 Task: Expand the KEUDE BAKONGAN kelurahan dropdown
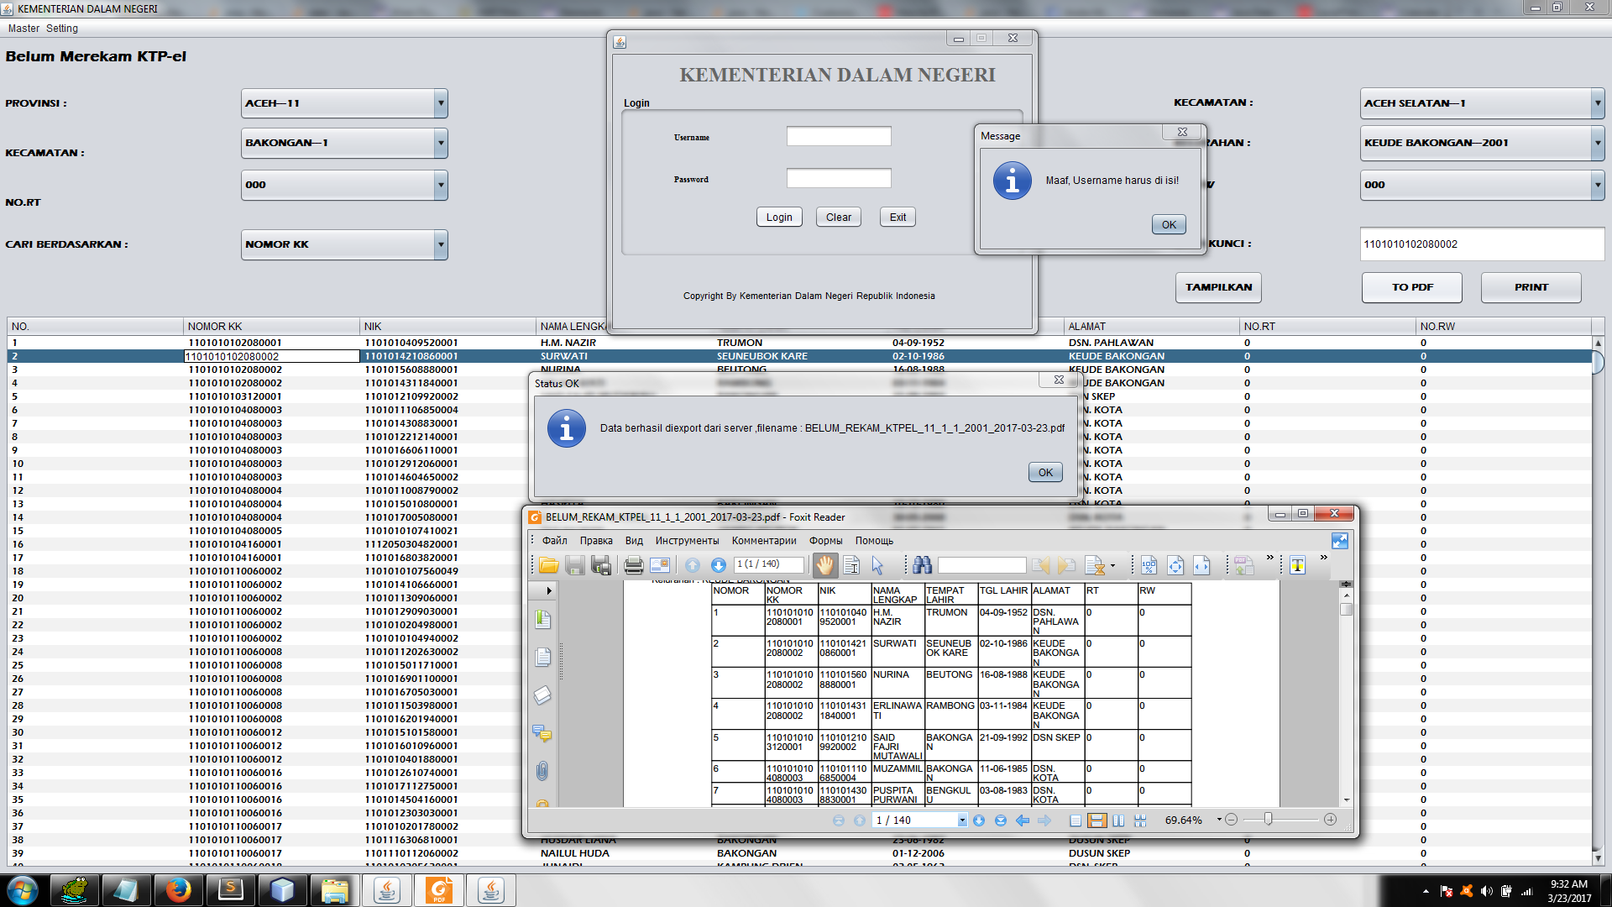pos(1596,143)
